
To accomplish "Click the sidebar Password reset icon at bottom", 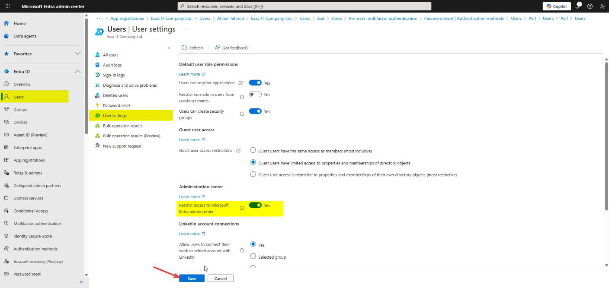I will (x=6, y=274).
